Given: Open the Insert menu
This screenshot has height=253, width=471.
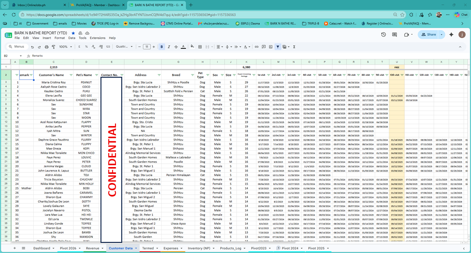Looking at the screenshot, I should pyautogui.click(x=46, y=38).
